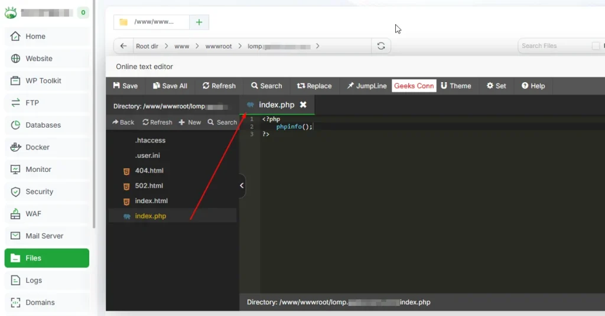Expand chevron after Root dir
The image size is (605, 316).
[x=166, y=46]
